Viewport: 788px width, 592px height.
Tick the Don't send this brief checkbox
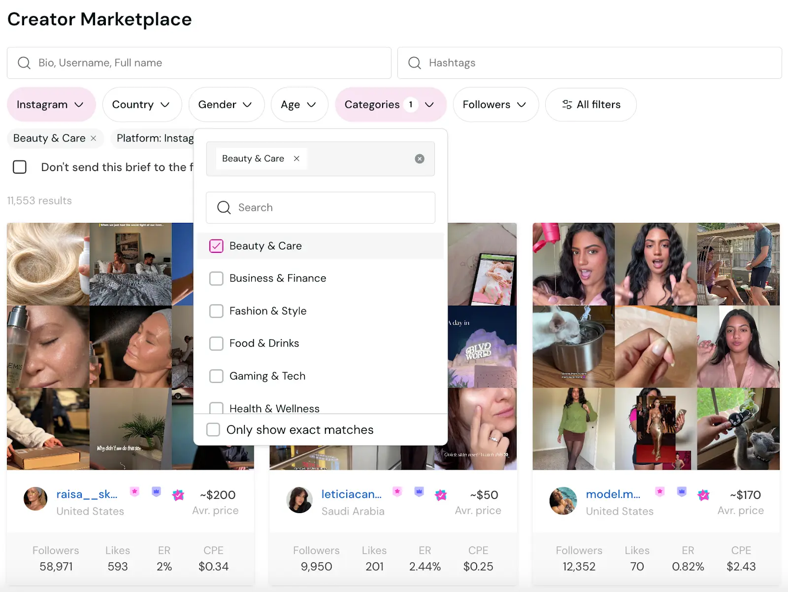[x=20, y=167]
